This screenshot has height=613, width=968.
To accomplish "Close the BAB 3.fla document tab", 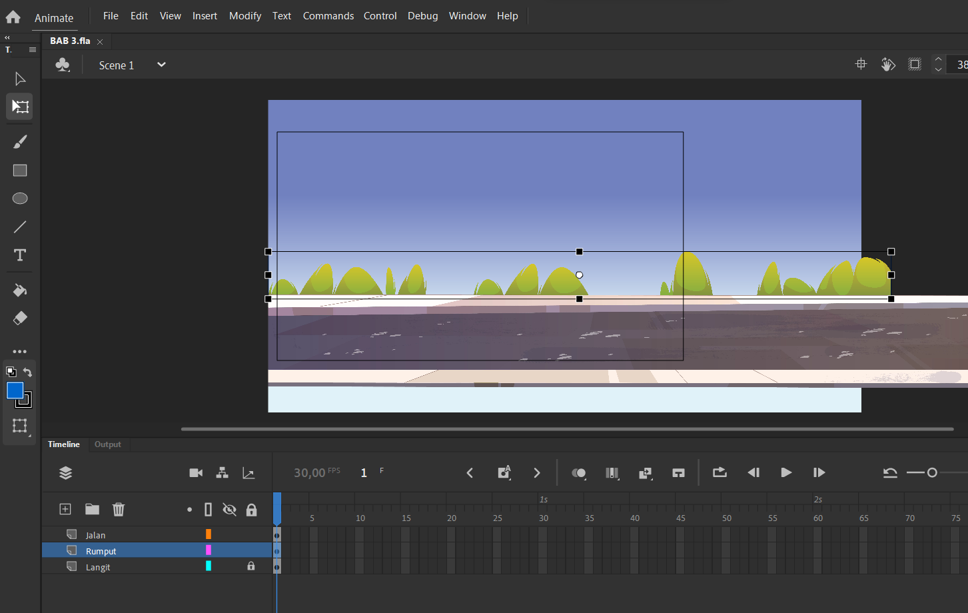I will [x=100, y=41].
